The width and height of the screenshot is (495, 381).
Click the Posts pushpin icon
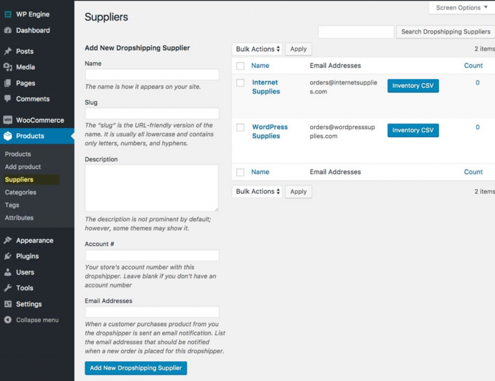coord(8,51)
